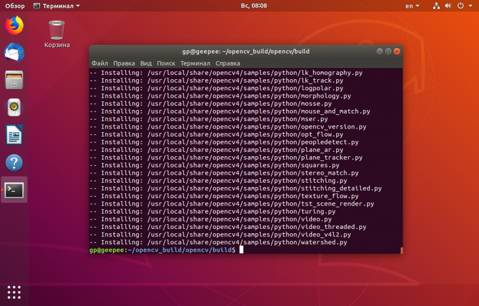This screenshot has width=479, height=306.
Task: Open the Вид menu
Action: point(146,63)
